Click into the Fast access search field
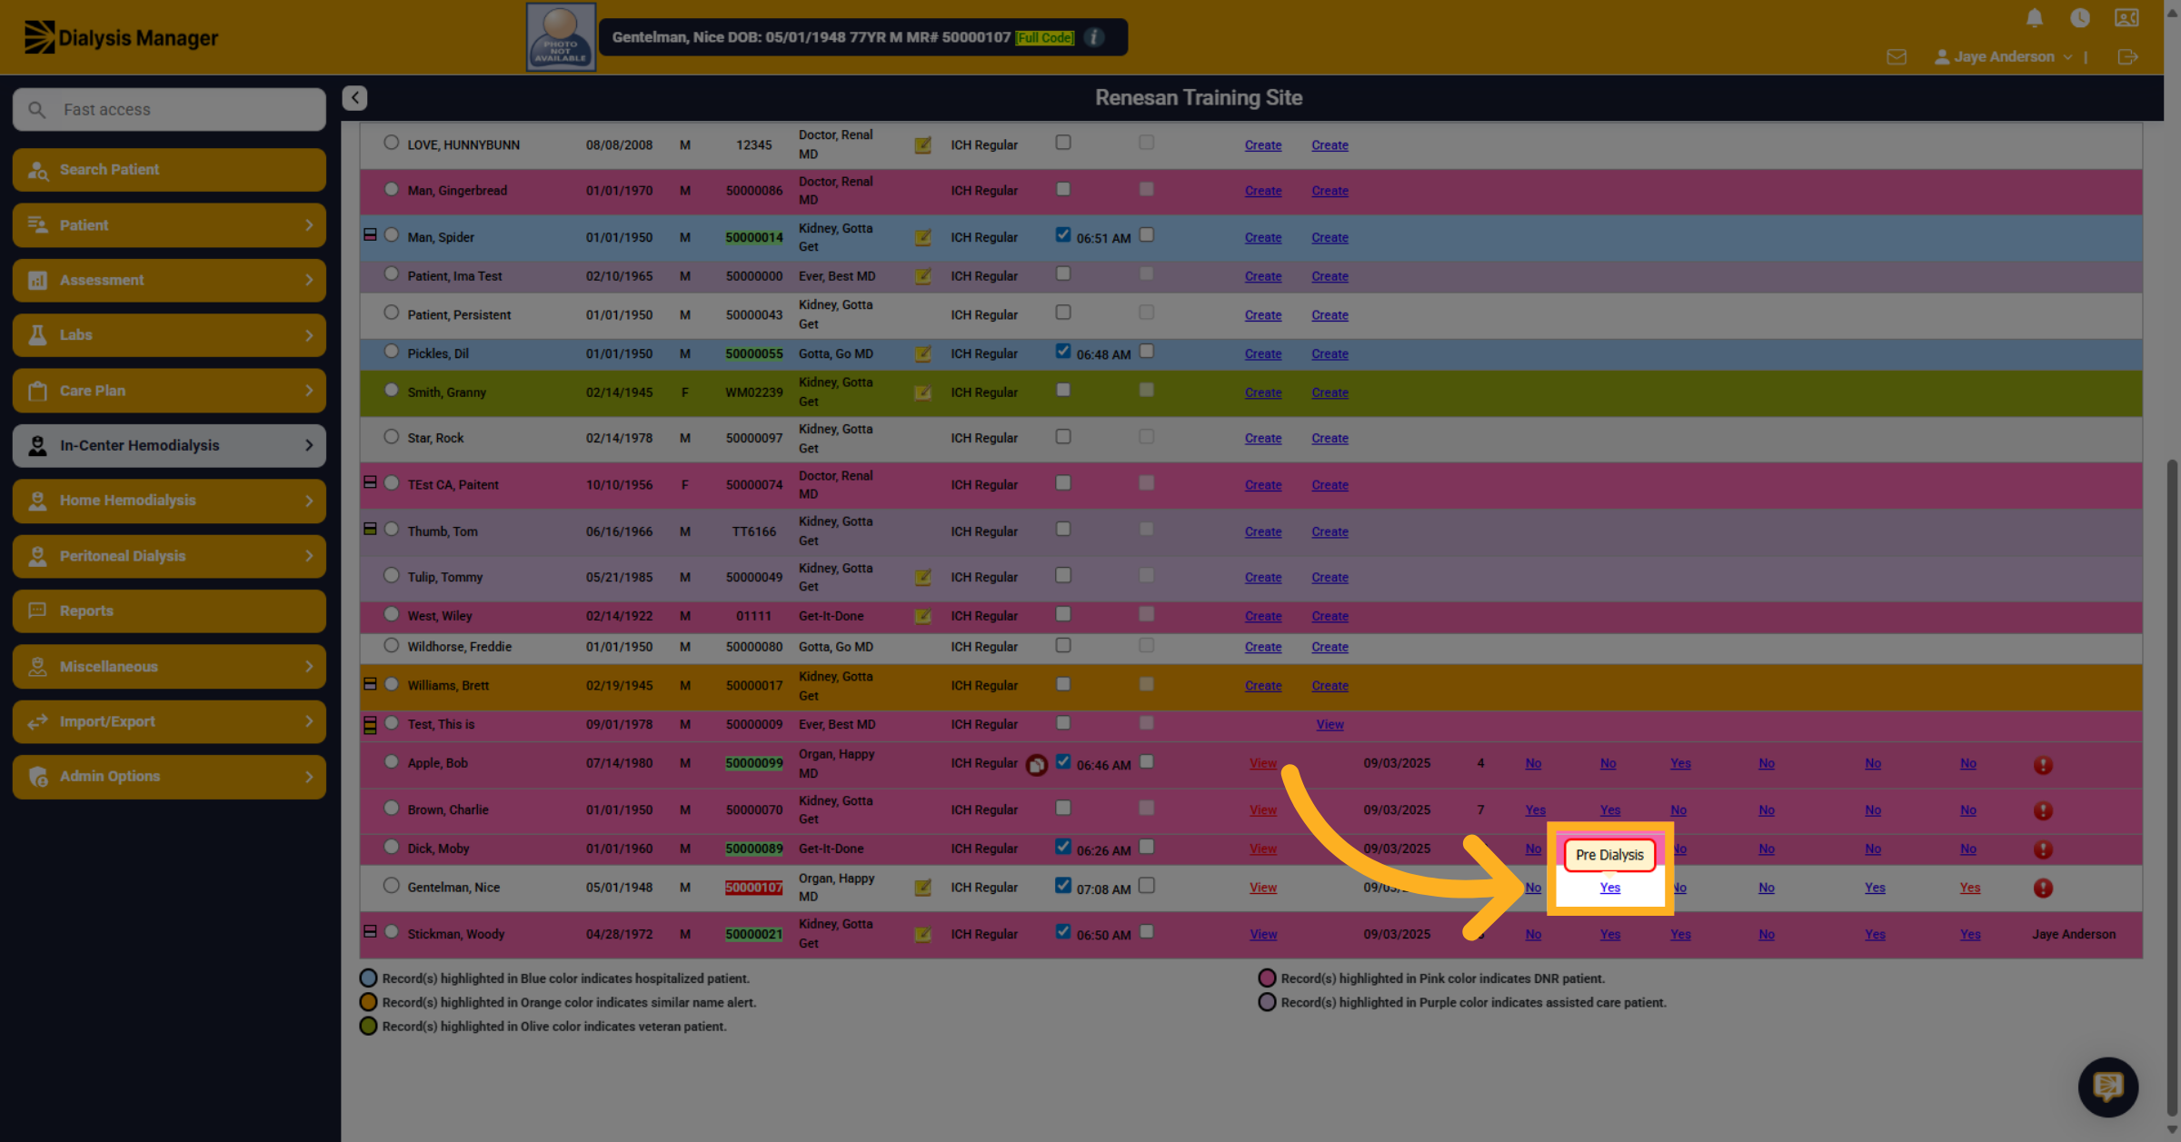Screen dimensions: 2181x1142 pyautogui.click(x=169, y=110)
